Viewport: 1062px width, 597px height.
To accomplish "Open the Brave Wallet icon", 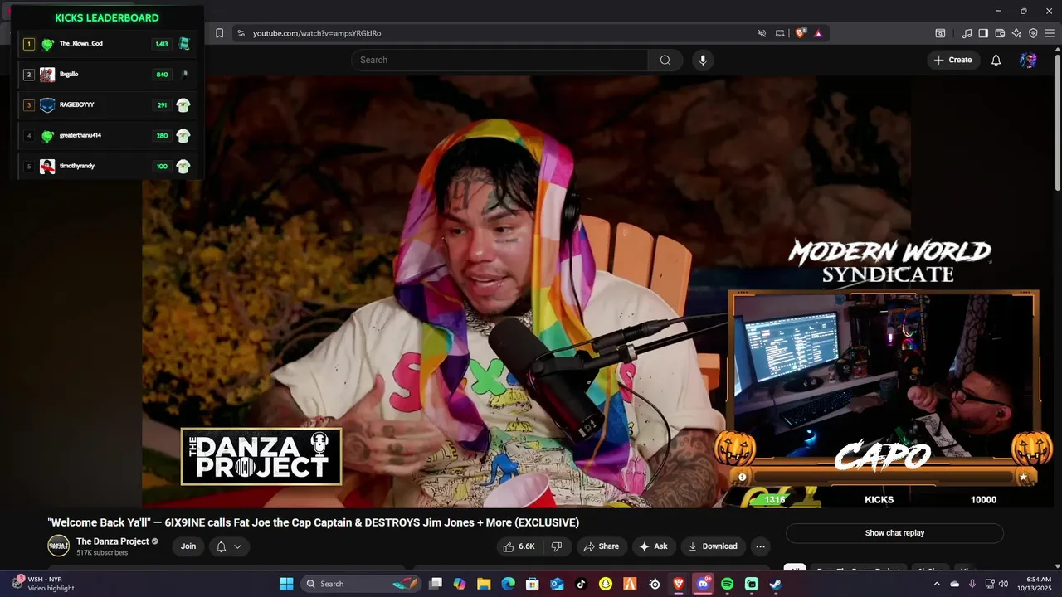I will [x=1000, y=33].
